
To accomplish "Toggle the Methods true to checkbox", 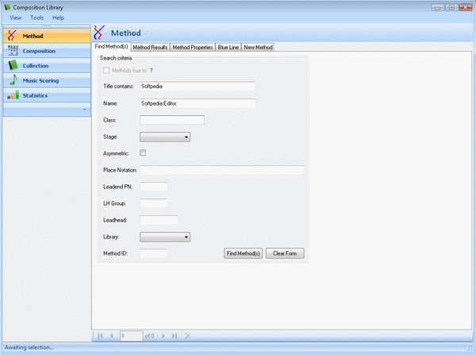I will [x=106, y=71].
